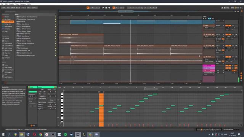This screenshot has width=244, height=137.
Task: Open the Edit menu
Action: click(x=6, y=4)
